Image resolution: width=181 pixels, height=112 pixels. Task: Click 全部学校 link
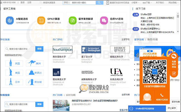pos(125,39)
